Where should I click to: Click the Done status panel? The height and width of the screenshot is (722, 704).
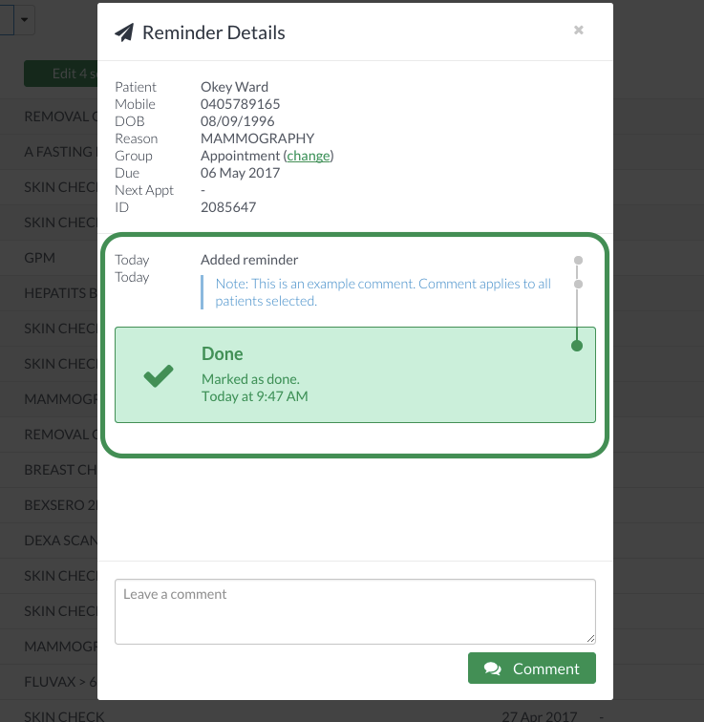point(355,374)
